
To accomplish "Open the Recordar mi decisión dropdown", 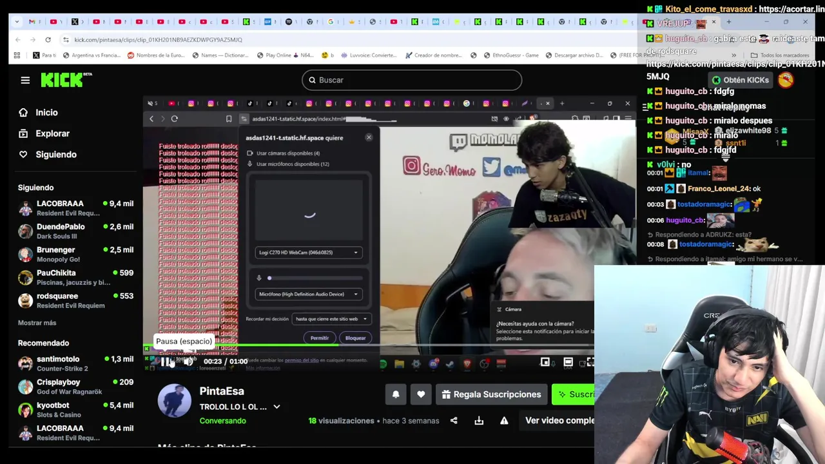I will pyautogui.click(x=331, y=319).
